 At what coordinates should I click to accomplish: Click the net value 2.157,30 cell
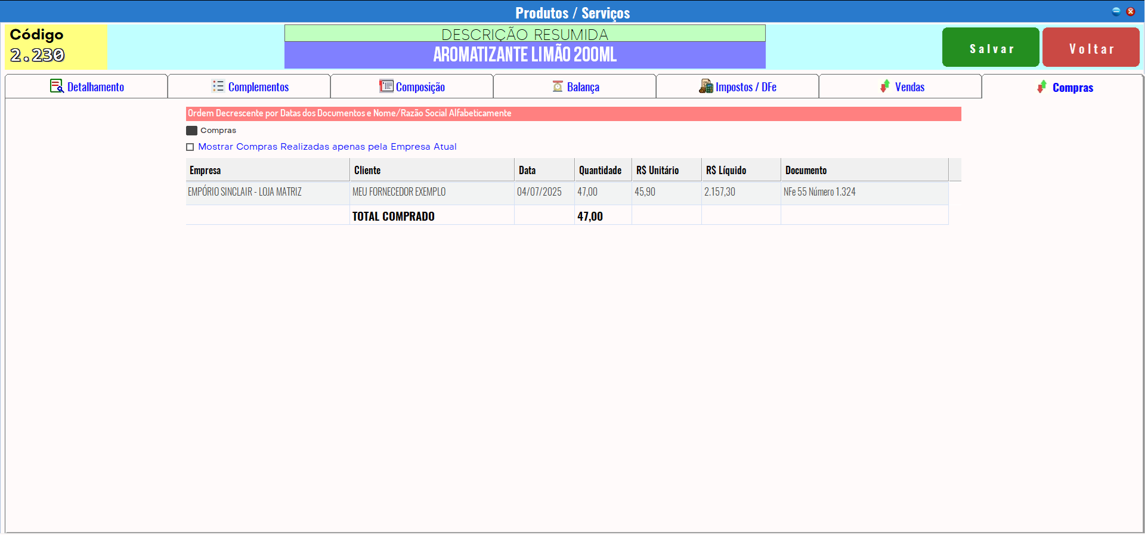pyautogui.click(x=741, y=192)
